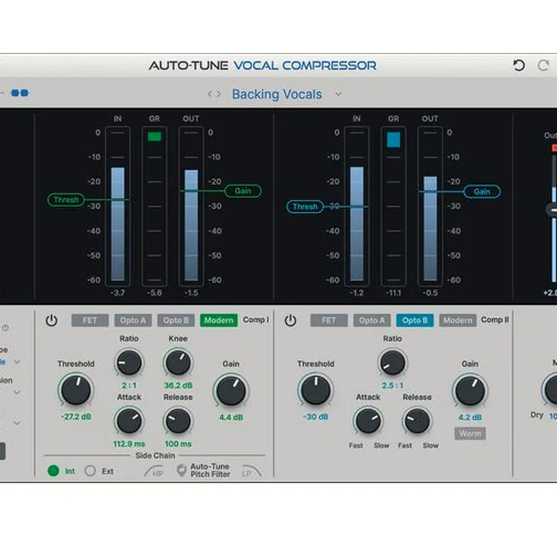Click the blue Thresh handle on Comp II meter
The height and width of the screenshot is (557, 557).
pyautogui.click(x=305, y=207)
